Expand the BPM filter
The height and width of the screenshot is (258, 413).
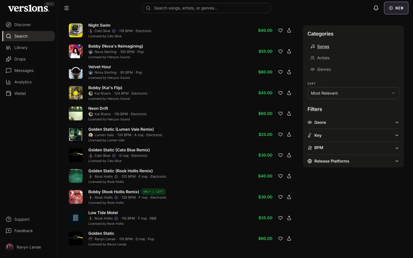click(353, 148)
